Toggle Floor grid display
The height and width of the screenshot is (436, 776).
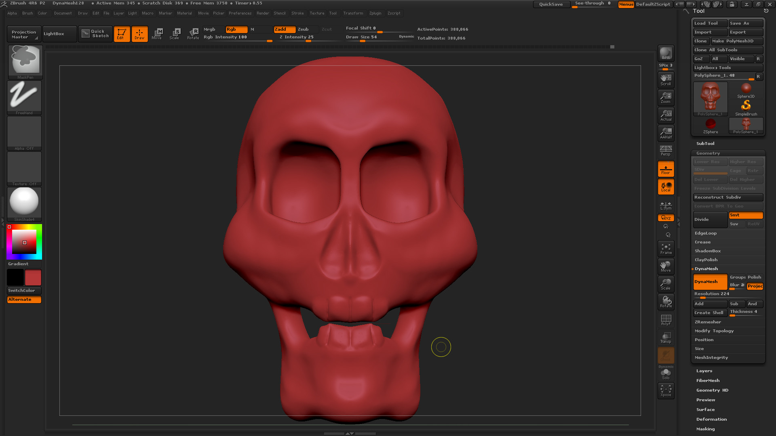(x=666, y=168)
